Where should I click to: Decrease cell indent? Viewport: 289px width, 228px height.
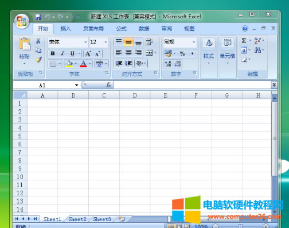coord(119,63)
